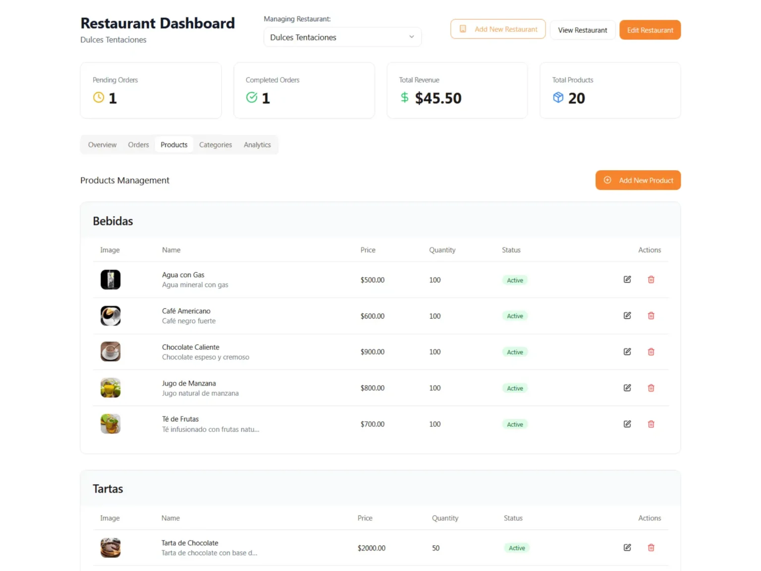Toggle the Active status badge for Tarta de Chocolate
The width and height of the screenshot is (761, 571).
pyautogui.click(x=516, y=548)
